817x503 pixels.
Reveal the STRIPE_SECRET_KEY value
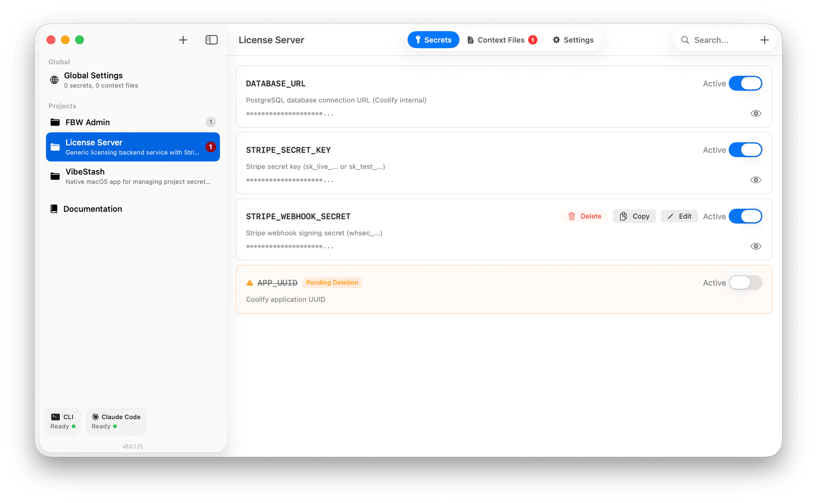[756, 179]
